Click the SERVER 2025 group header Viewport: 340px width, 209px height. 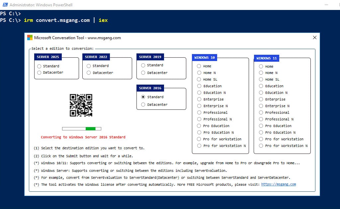click(x=48, y=57)
